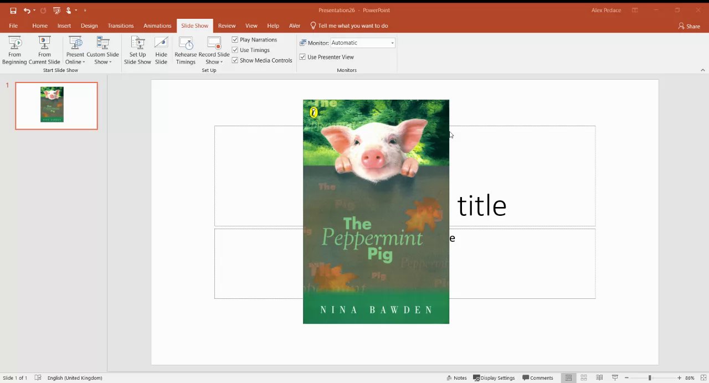
Task: Click Slide 1 of 1 indicator
Action: tap(15, 378)
